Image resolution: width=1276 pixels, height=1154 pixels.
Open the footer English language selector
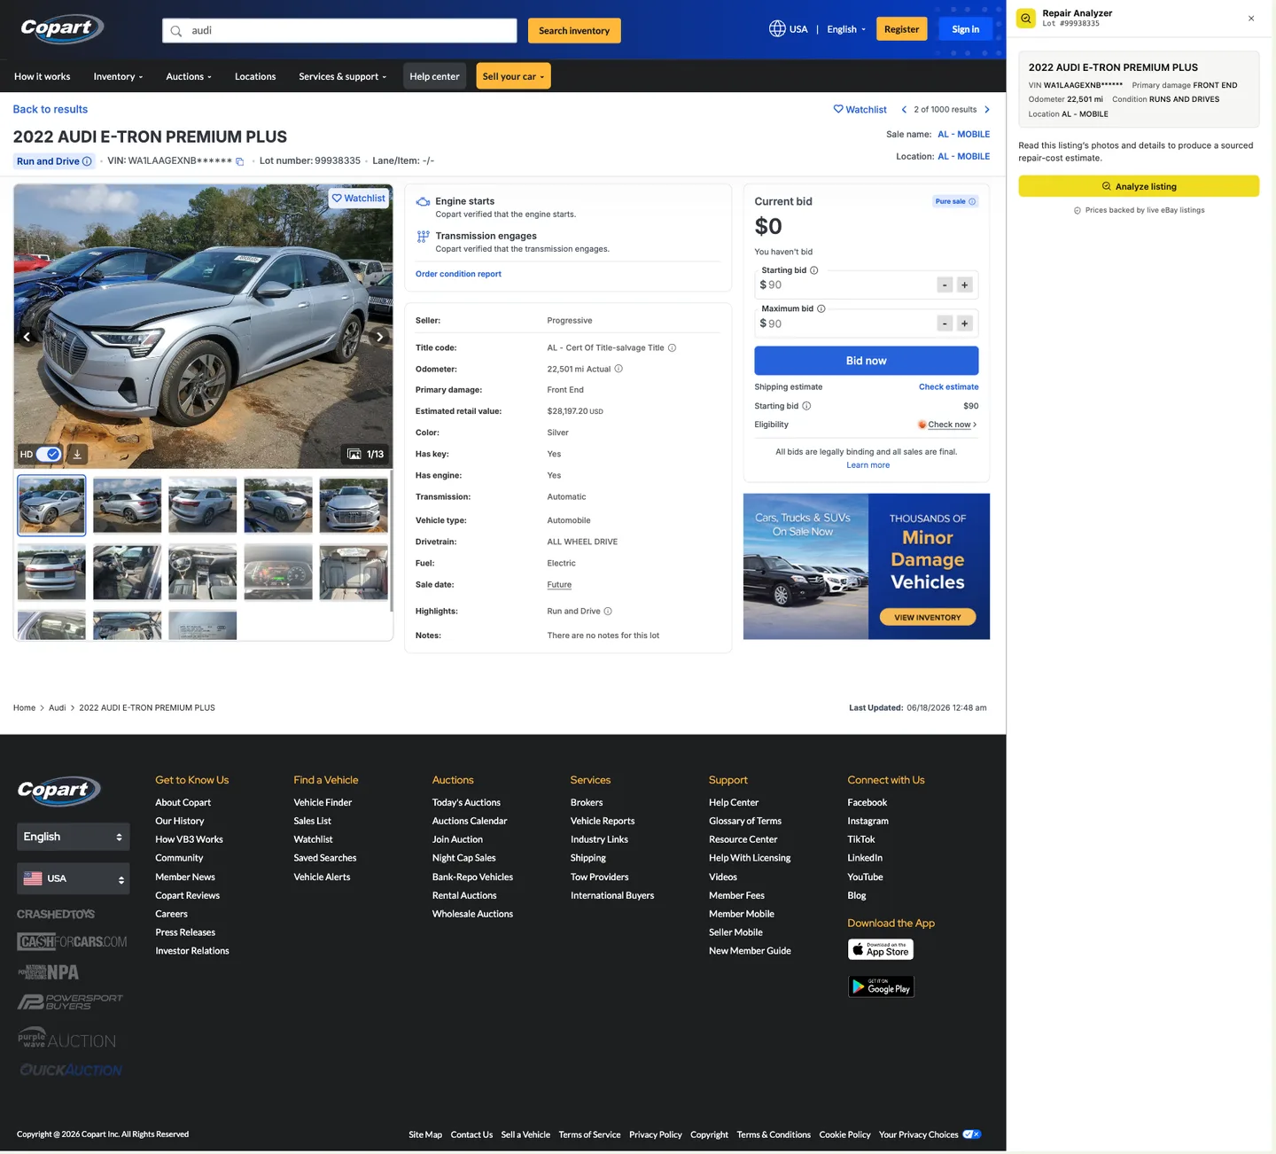point(73,837)
